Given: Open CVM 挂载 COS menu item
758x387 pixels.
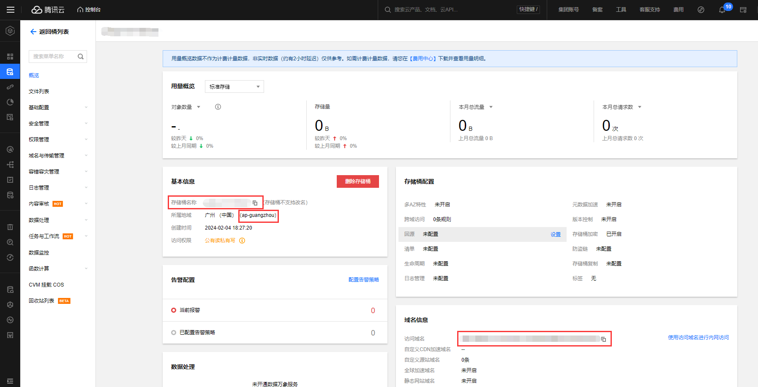Looking at the screenshot, I should pos(46,285).
